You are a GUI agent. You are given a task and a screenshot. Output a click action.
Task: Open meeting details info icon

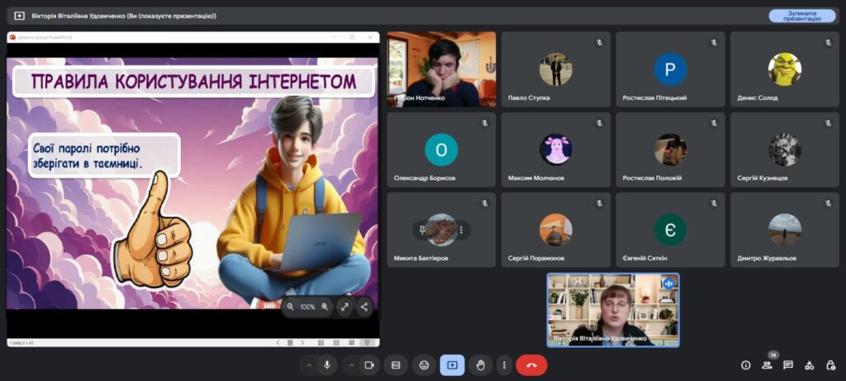pyautogui.click(x=746, y=364)
